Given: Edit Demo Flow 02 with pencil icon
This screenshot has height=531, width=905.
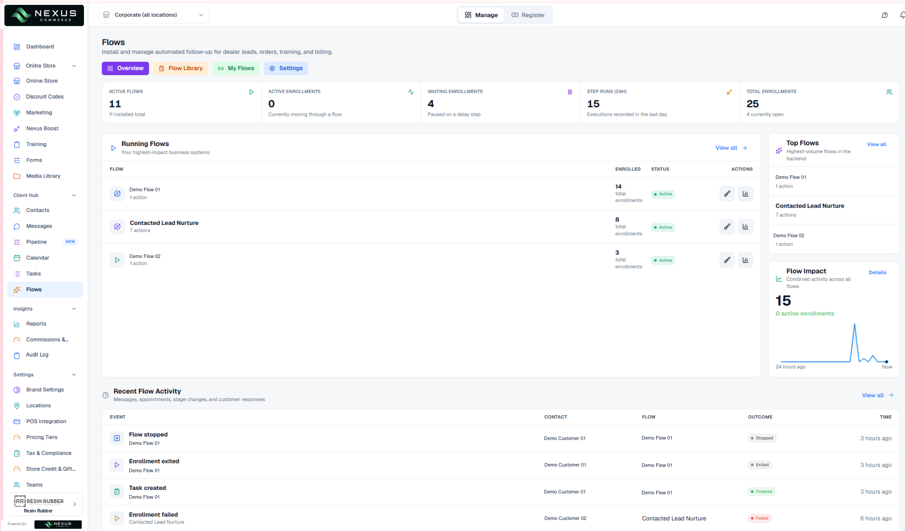Looking at the screenshot, I should click(727, 260).
